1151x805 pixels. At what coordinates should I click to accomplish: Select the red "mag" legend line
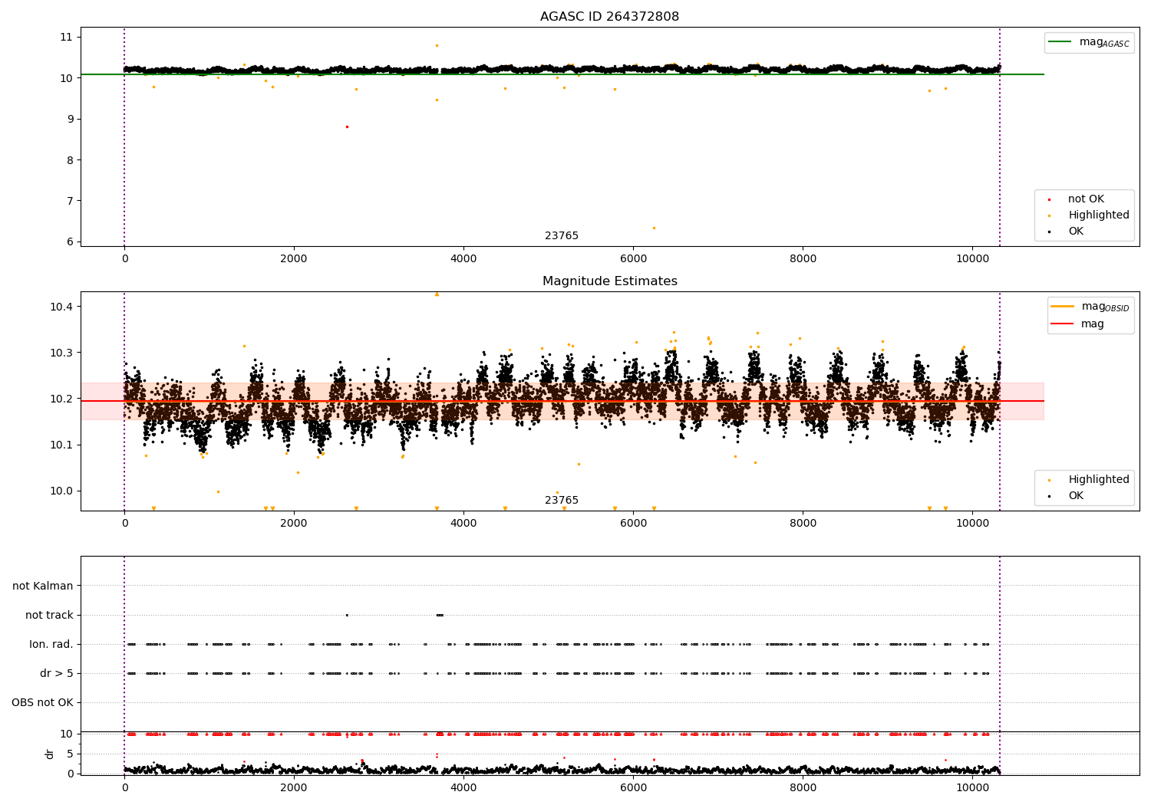(x=1063, y=324)
